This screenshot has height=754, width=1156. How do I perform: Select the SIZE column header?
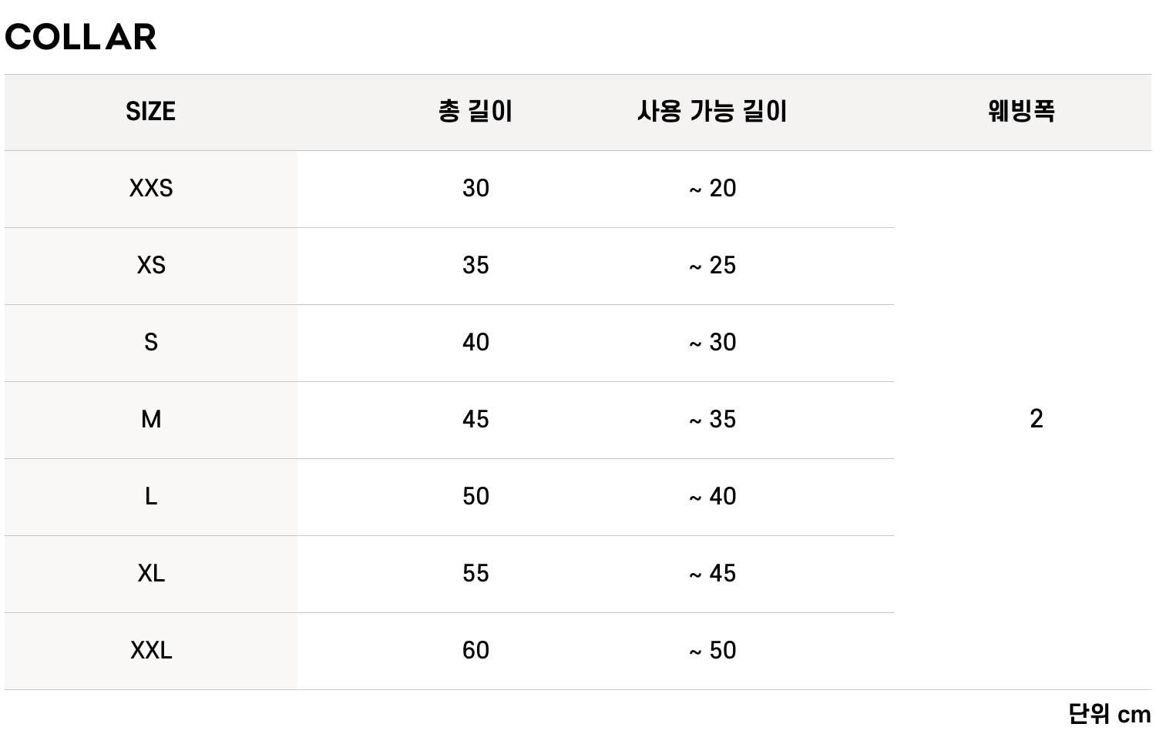[x=150, y=112]
